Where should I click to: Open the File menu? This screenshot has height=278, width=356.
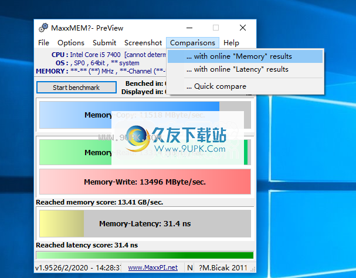tap(43, 43)
